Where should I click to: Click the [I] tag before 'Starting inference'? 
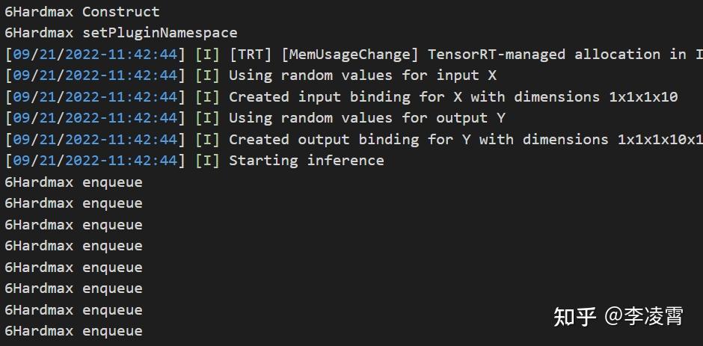click(207, 161)
